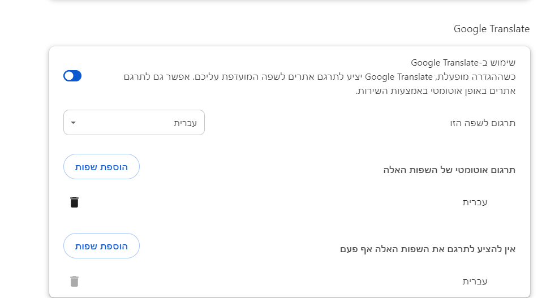Click the description line "אתרים באופן אוטומטי באמצעות השירות"
The height and width of the screenshot is (298, 559).
coord(435,90)
